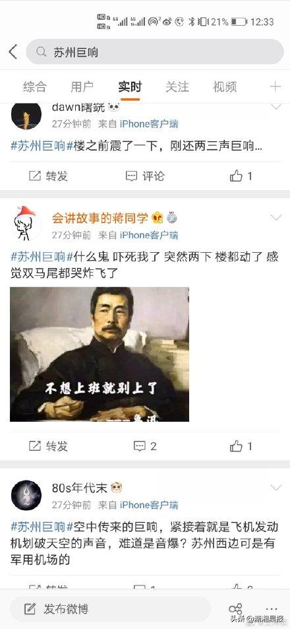Repost the first post via 转发
290x629 pixels.
pos(49,176)
